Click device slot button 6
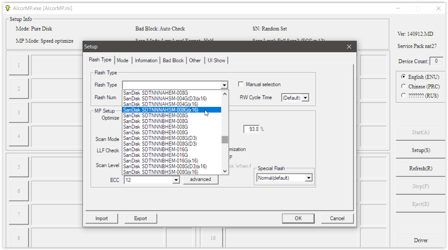 19,191
